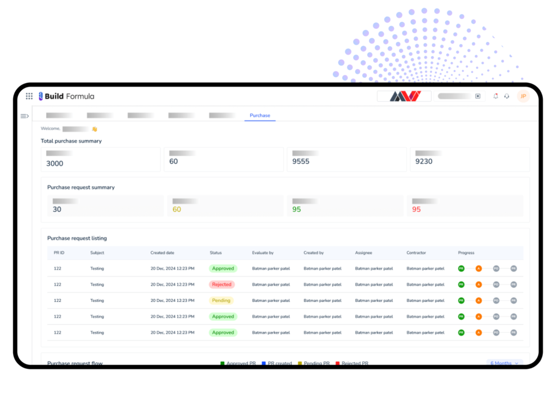
Task: Select the total summary card showing 9230
Action: click(x=469, y=159)
